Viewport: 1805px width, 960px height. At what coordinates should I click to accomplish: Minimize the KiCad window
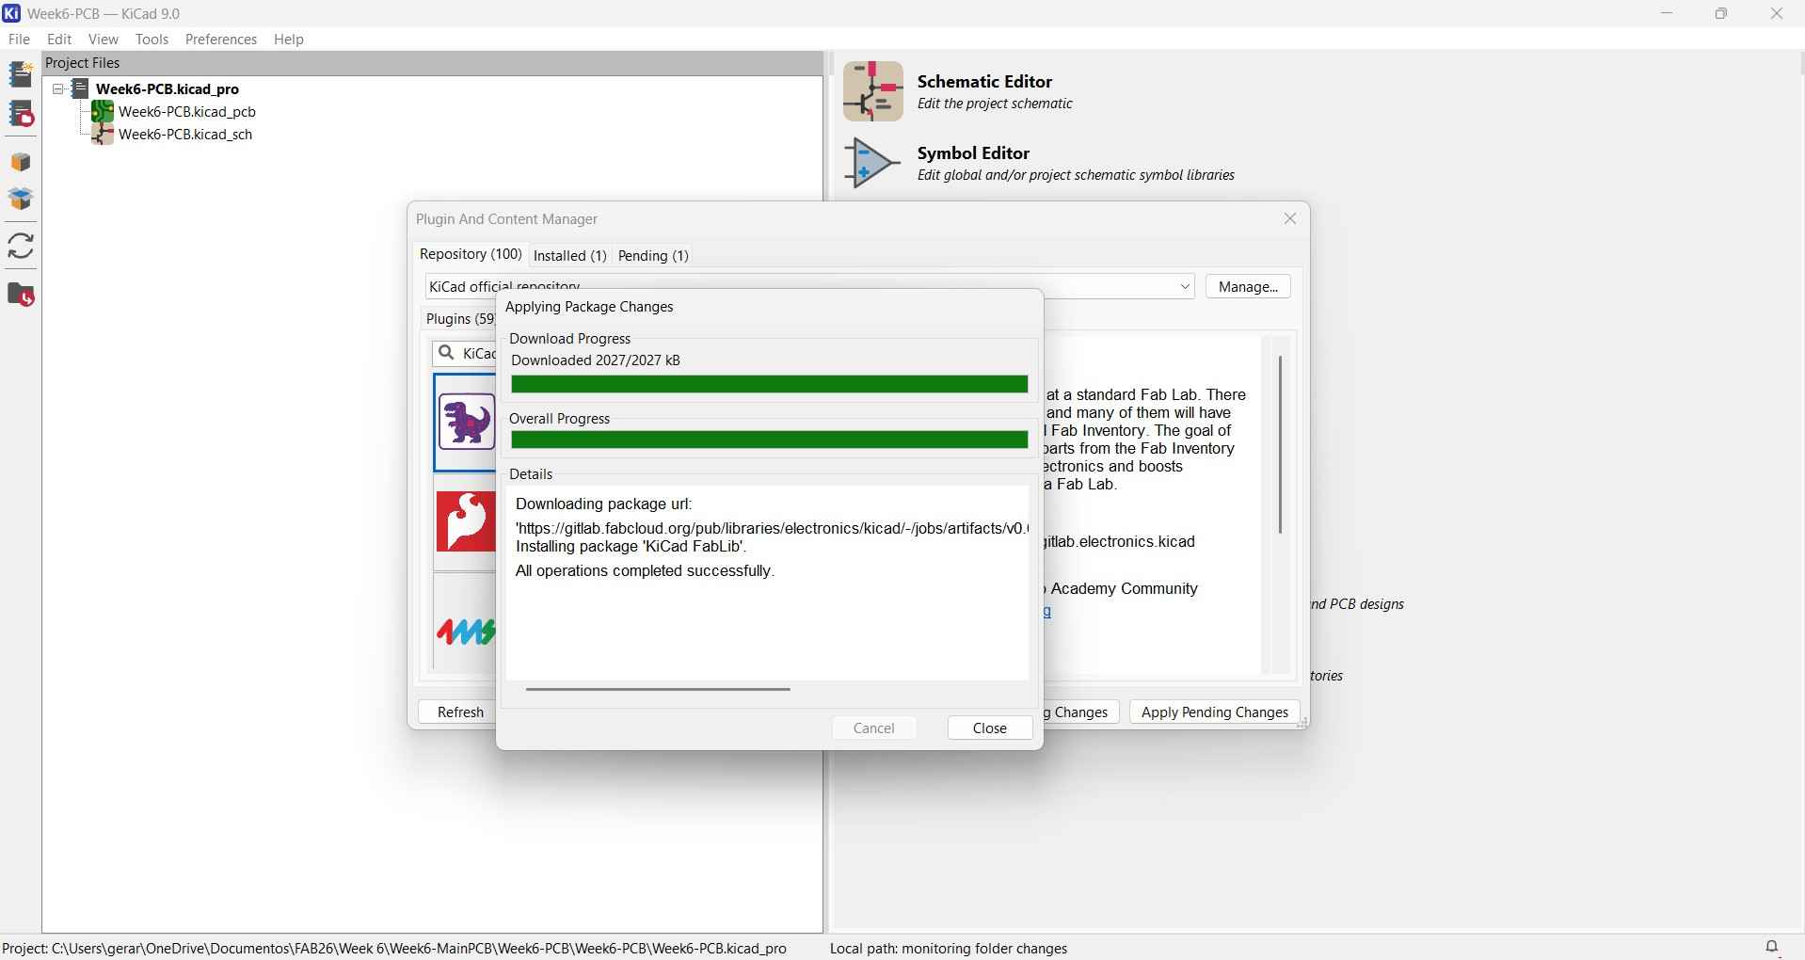(x=1667, y=13)
